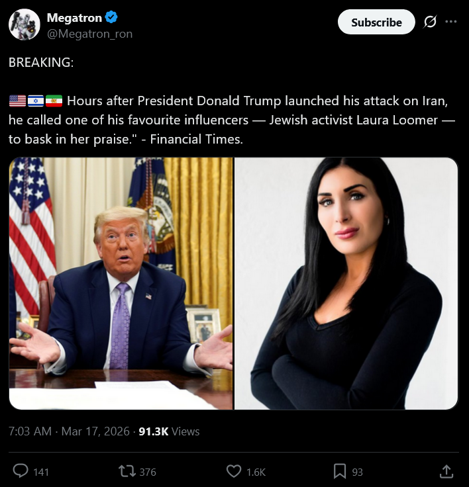Viewport: 469px width, 487px height.
Task: Open the Grok explain icon
Action: click(430, 22)
